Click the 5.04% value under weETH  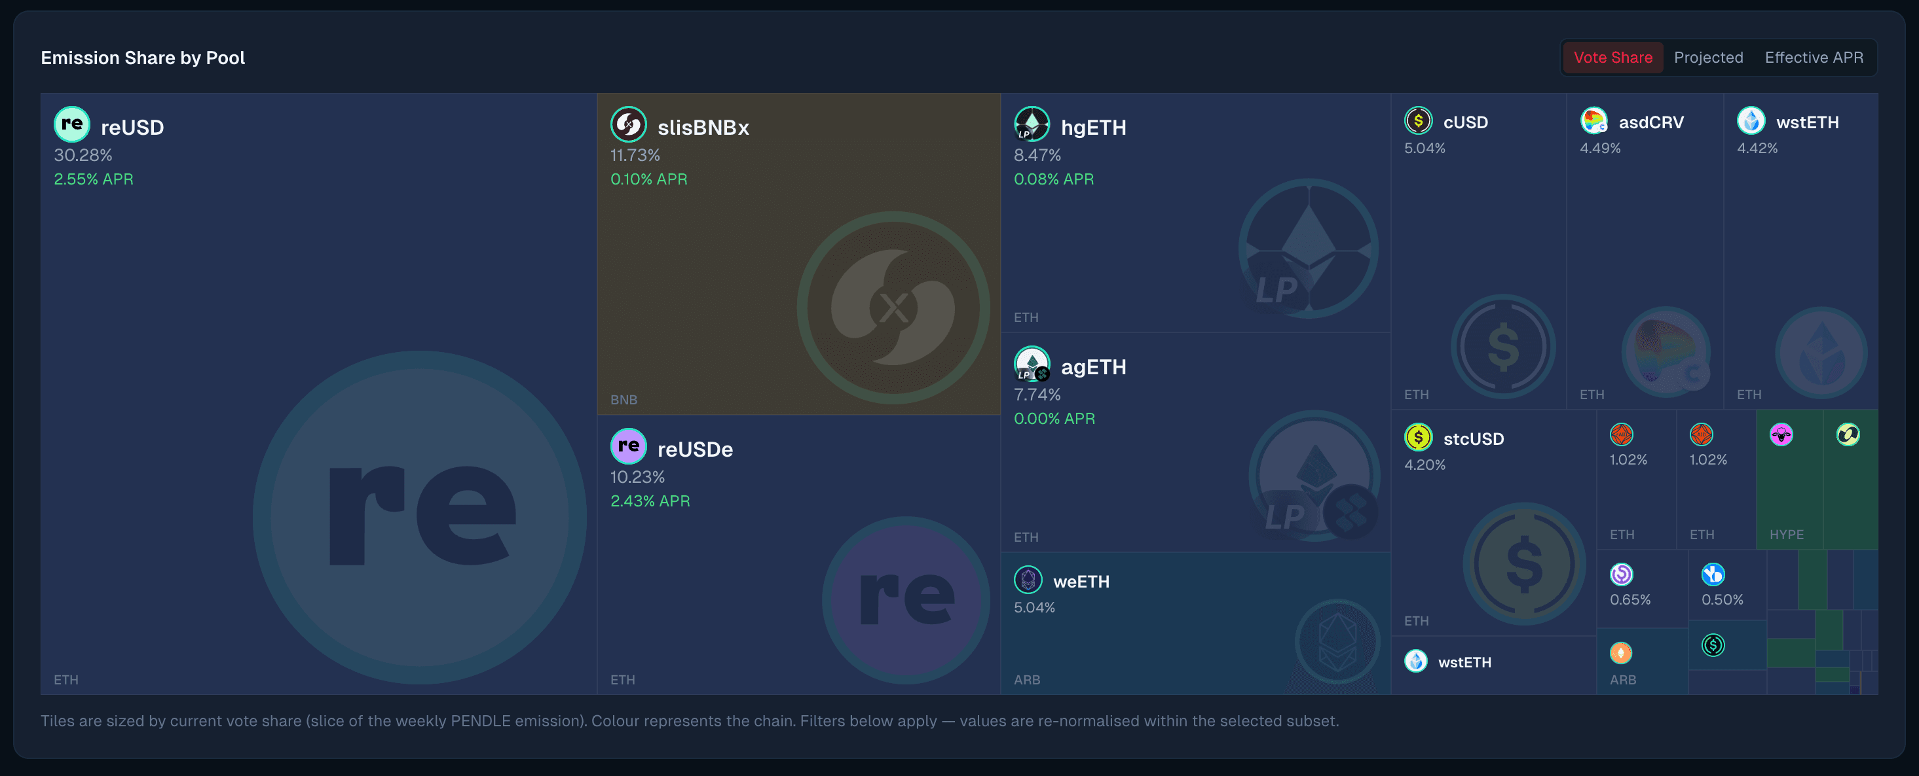click(x=1035, y=608)
